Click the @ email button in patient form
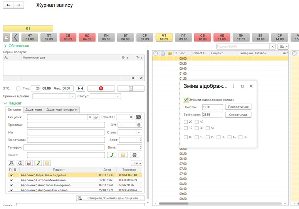Screen dimensions: 299x209 pos(134,155)
